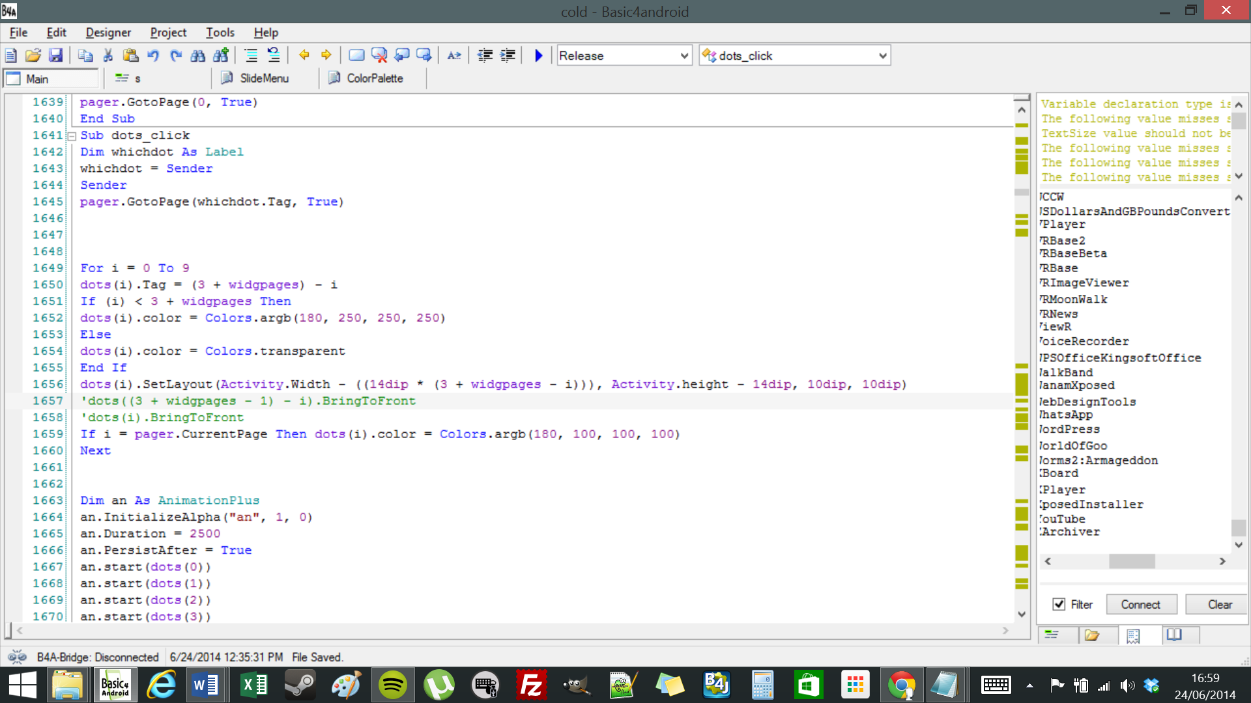Open the libraries book tab icon in right pane

tap(1174, 635)
